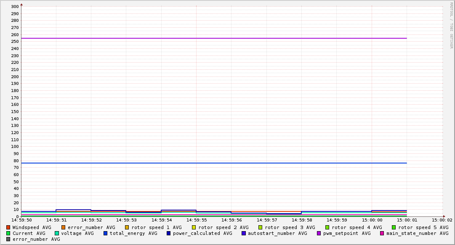The image size is (455, 245).
Task: Click the 'rotor speed 3 AVG' label
Action: click(290, 228)
